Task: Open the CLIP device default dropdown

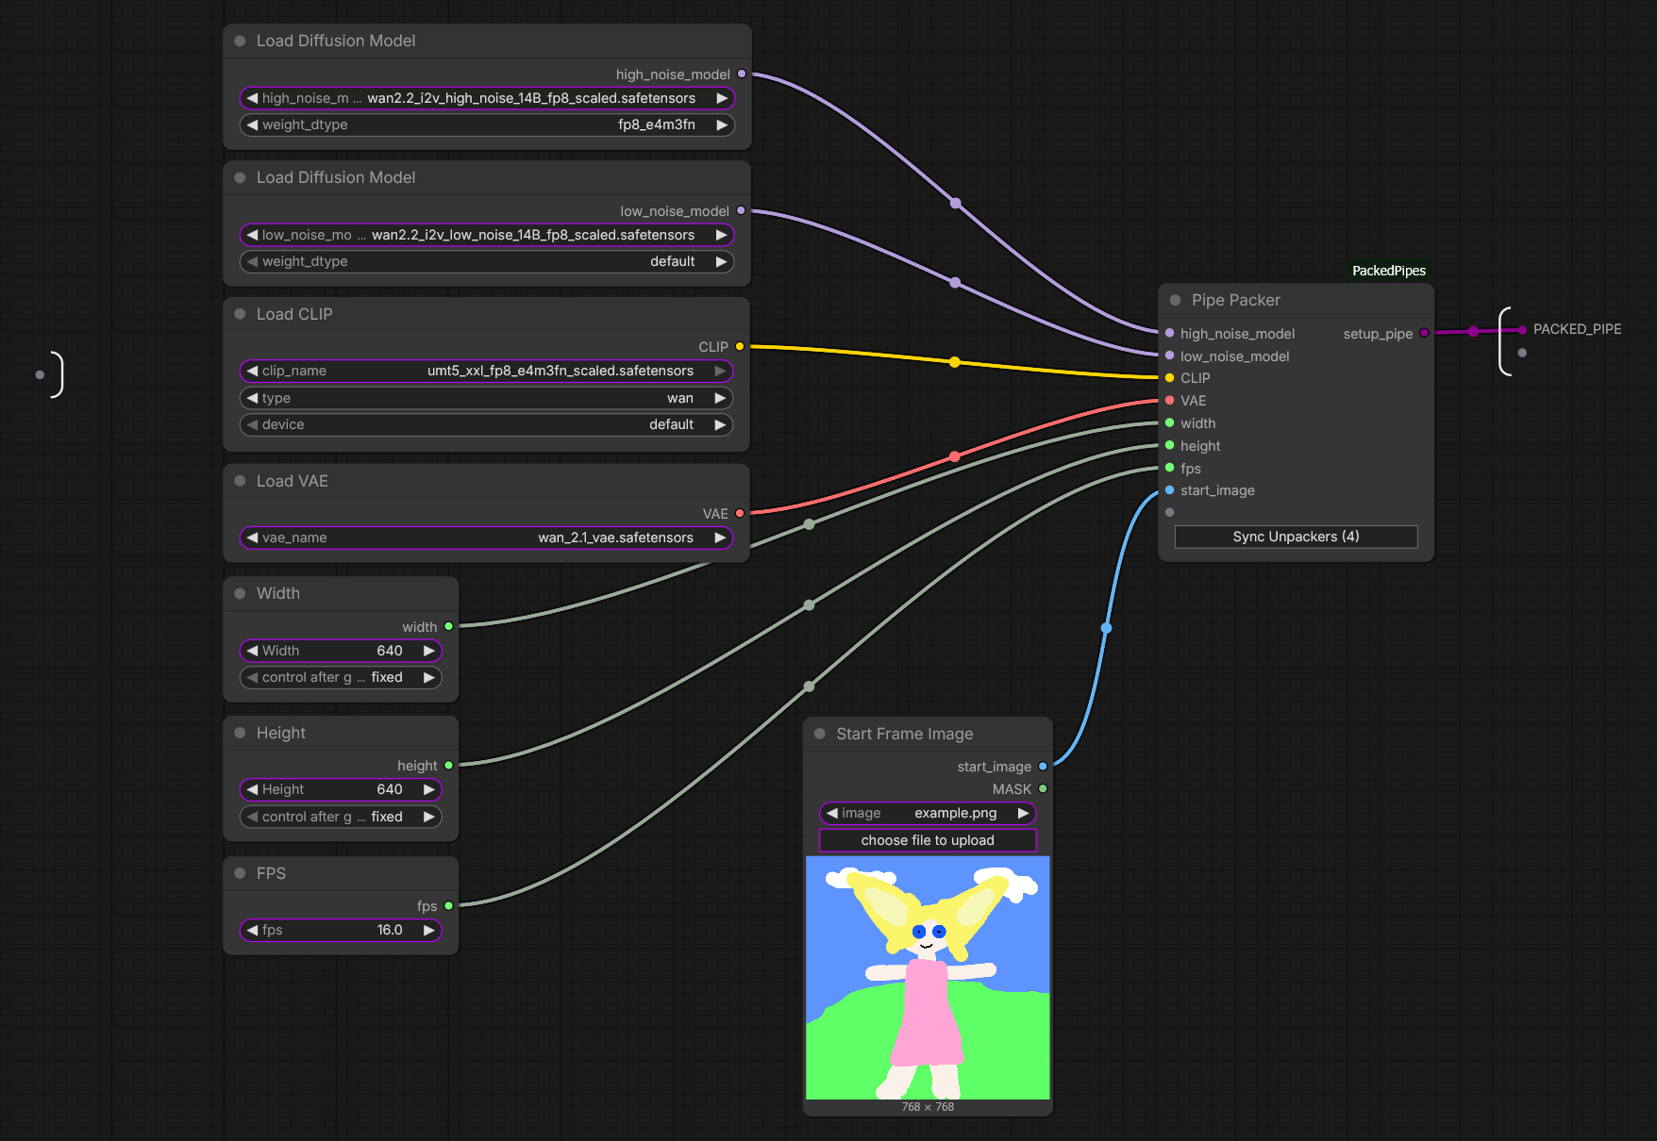Action: tap(486, 424)
